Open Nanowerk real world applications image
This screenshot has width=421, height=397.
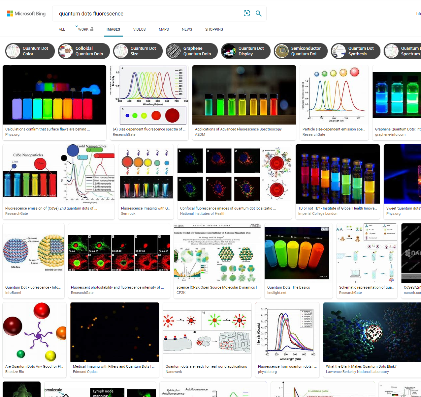pos(207,332)
